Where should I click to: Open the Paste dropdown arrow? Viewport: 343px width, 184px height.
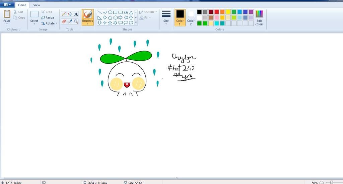click(x=7, y=24)
